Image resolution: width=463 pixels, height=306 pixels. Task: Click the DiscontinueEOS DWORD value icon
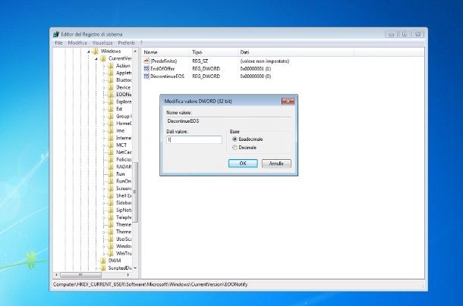tap(146, 76)
